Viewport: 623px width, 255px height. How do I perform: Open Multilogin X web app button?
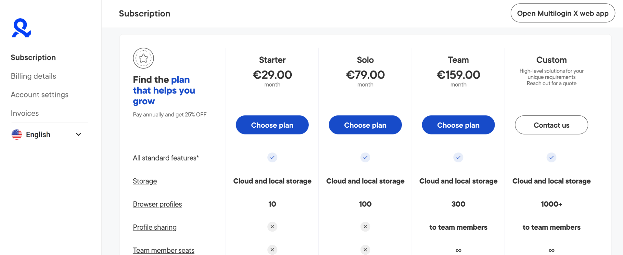tap(563, 13)
